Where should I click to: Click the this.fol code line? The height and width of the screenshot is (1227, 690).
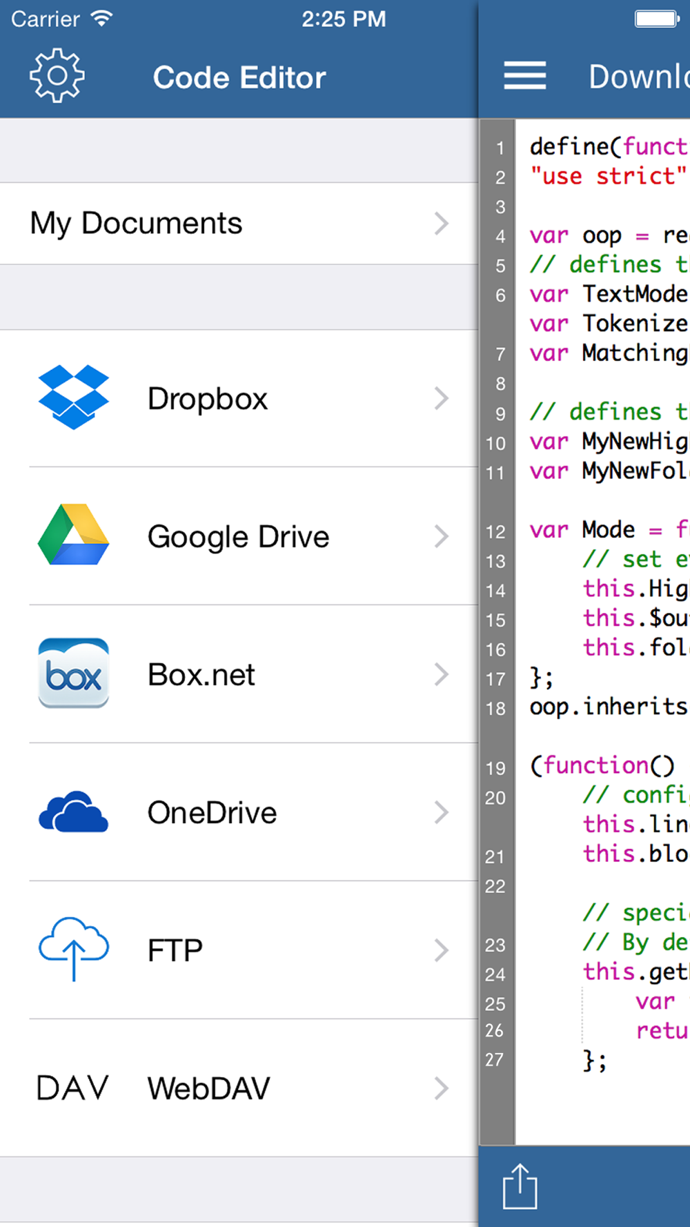636,647
